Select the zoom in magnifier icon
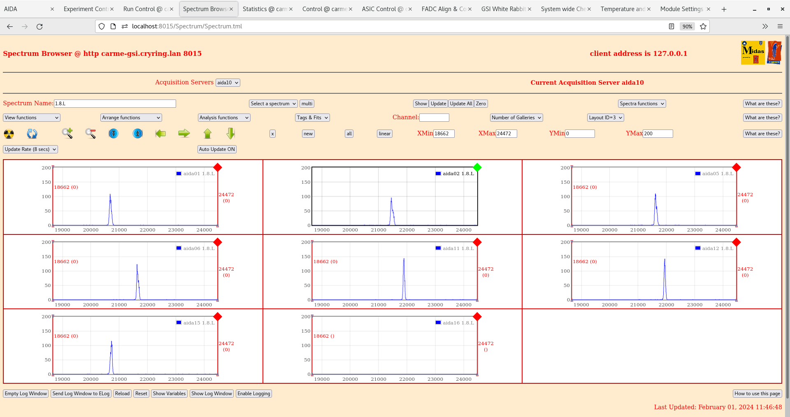 (x=67, y=134)
